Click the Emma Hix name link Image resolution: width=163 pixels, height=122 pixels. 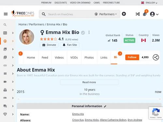[78, 114]
